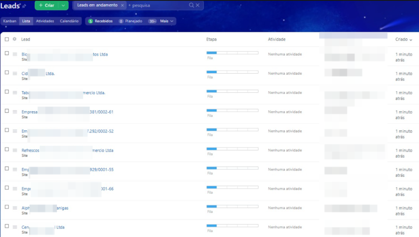419x237 pixels.
Task: Open the Calendário view tab
Action: [x=69, y=21]
